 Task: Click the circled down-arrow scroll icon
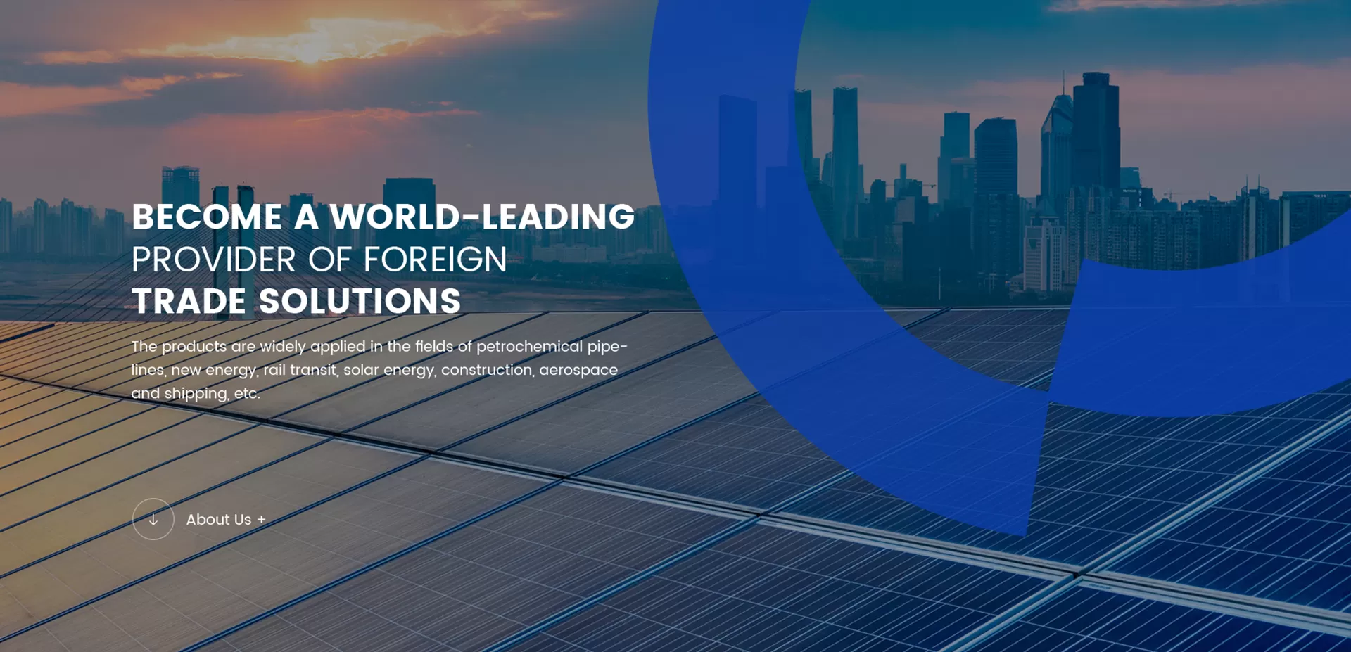tap(153, 519)
